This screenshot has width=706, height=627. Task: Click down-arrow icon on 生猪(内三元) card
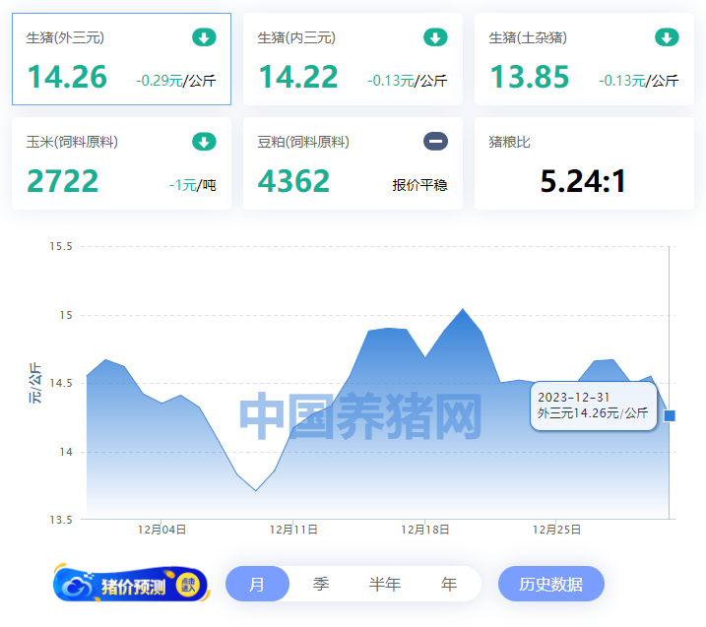pyautogui.click(x=435, y=37)
